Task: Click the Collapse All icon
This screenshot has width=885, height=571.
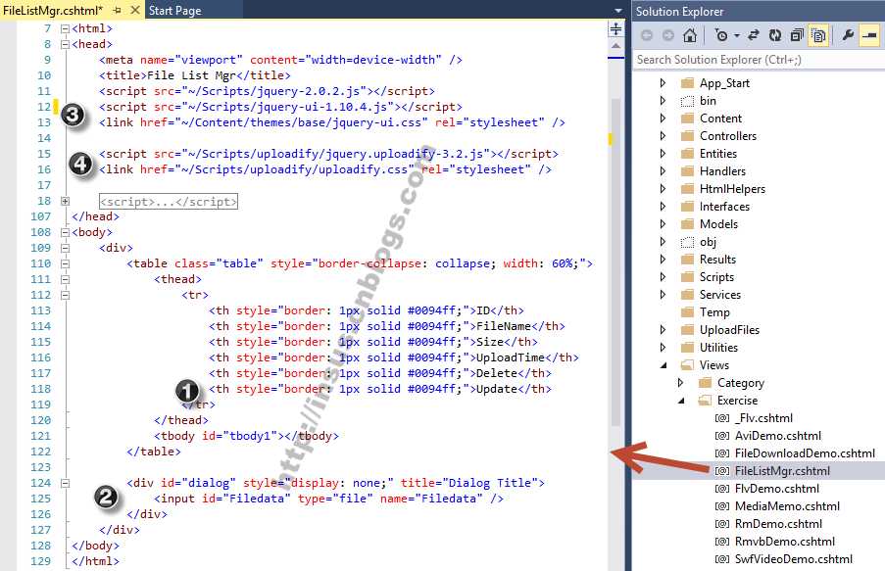Action: pyautogui.click(x=797, y=35)
